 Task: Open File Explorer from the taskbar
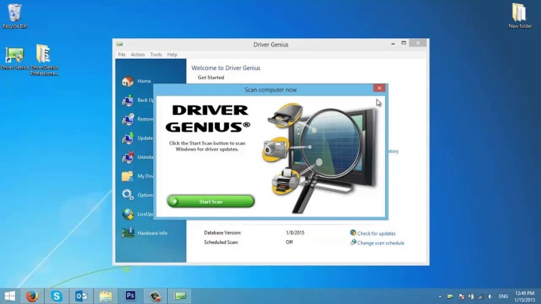click(105, 296)
